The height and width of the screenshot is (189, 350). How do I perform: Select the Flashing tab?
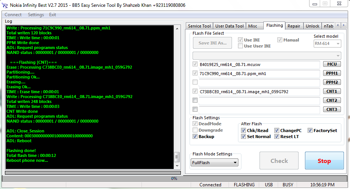(x=275, y=25)
